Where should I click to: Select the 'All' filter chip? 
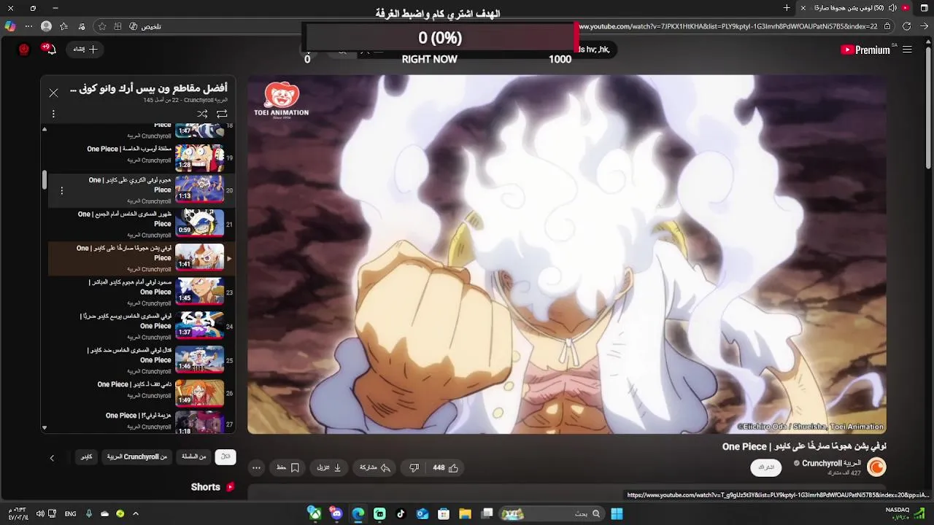225,457
